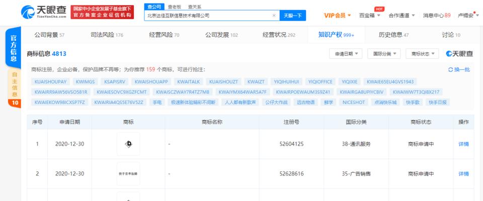
Task: Open 详情 for trademark 52628616
Action: 463,173
